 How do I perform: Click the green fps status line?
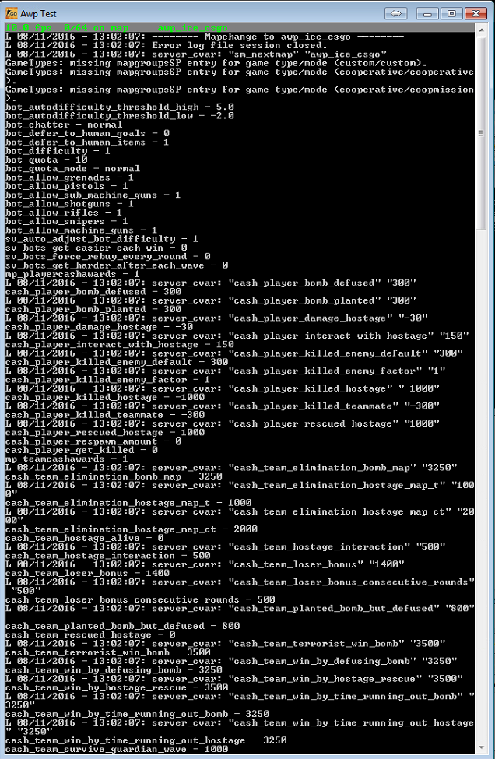coord(116,27)
